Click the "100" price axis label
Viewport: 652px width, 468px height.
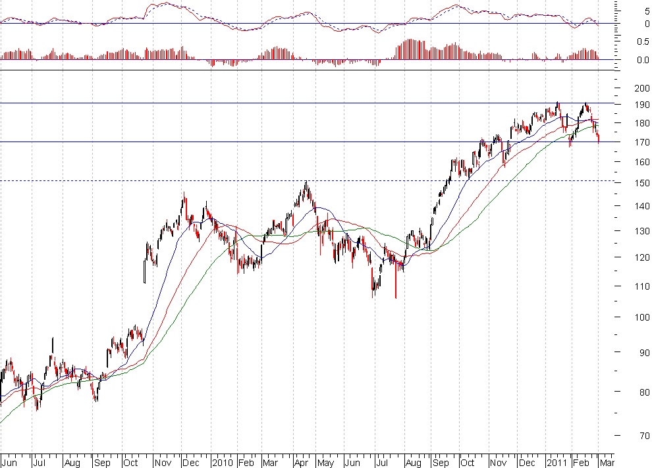[642, 317]
